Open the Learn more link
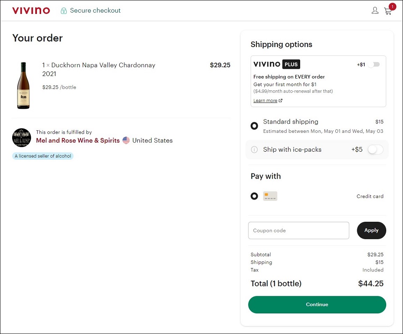Viewport: 403px width, 334px height. click(x=265, y=100)
